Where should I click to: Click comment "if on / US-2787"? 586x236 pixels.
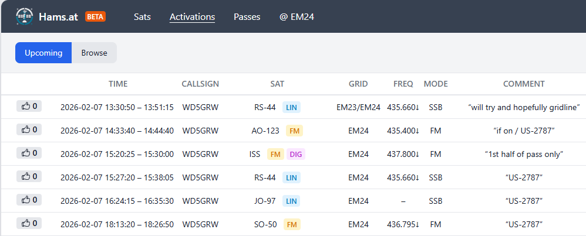tap(524, 131)
